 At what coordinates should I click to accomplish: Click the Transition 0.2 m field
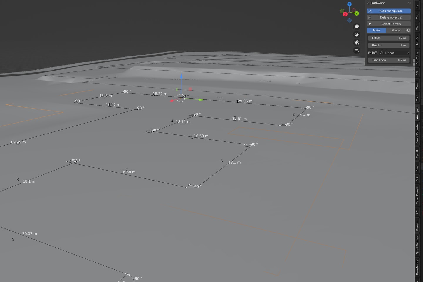click(389, 60)
